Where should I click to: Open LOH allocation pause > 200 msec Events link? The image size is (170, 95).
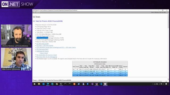(56, 47)
